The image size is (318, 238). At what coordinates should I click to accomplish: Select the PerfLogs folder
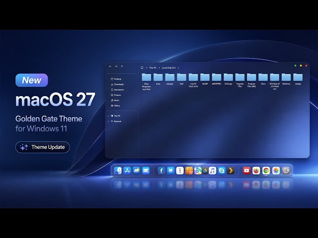coord(228,79)
